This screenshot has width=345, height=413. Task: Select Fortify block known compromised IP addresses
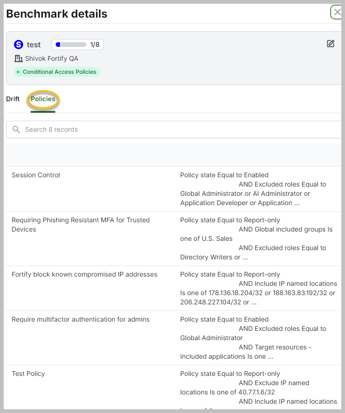coord(84,274)
